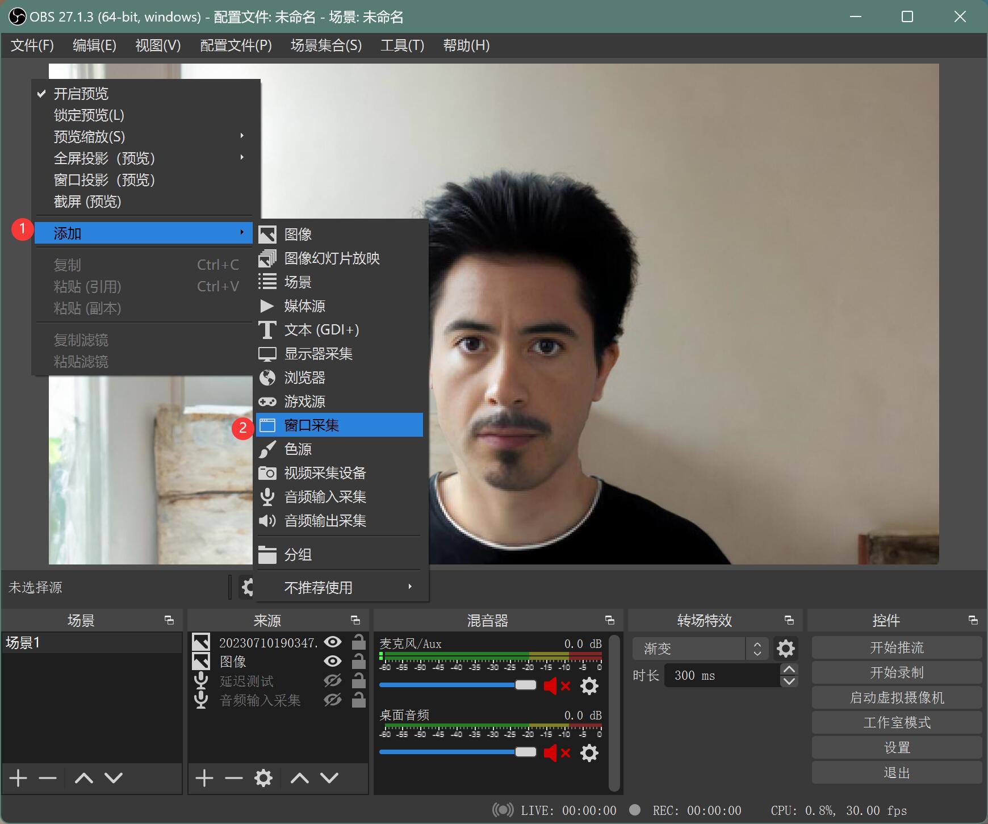Toggle visibility of 20230710190347 source
The width and height of the screenshot is (988, 824).
click(x=333, y=642)
